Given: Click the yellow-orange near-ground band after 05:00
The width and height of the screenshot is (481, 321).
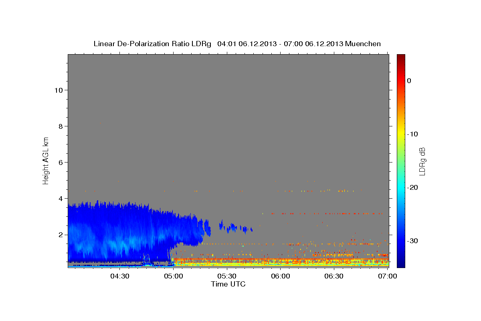Looking at the screenshot, I should coord(281,262).
